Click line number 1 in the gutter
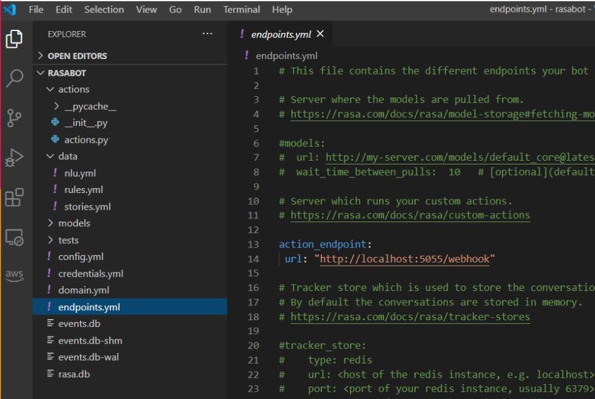 256,71
